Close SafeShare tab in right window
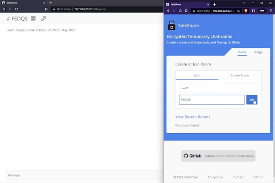Image resolution: width=275 pixels, height=183 pixels. [208, 4]
